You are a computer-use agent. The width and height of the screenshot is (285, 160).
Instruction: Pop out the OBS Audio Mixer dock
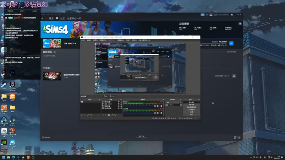tap(163, 100)
